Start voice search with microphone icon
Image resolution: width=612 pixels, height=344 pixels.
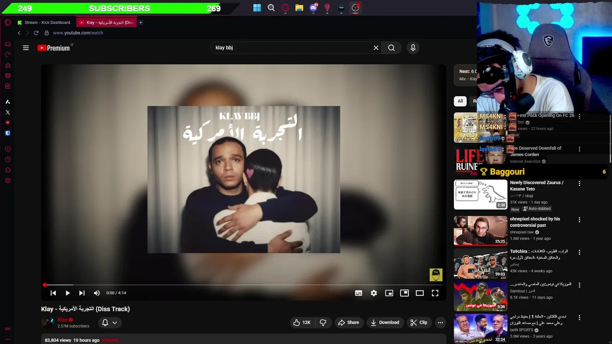point(413,48)
